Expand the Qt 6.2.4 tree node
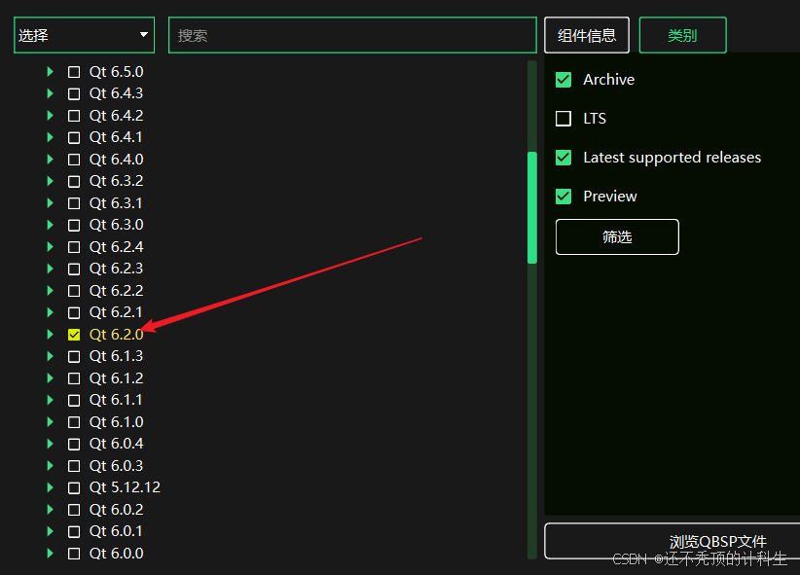This screenshot has width=800, height=575. pyautogui.click(x=50, y=247)
